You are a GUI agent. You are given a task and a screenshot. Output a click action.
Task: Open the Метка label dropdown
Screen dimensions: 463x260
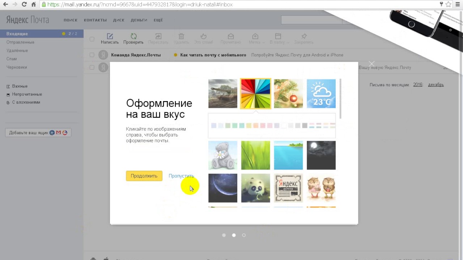coord(256,39)
